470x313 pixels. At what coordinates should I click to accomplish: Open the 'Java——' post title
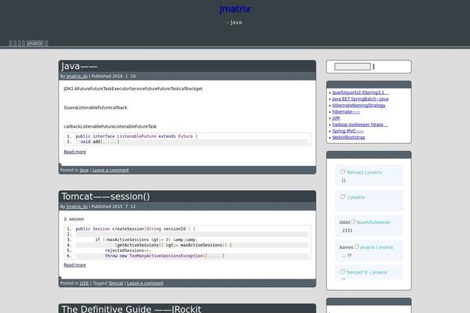(79, 67)
